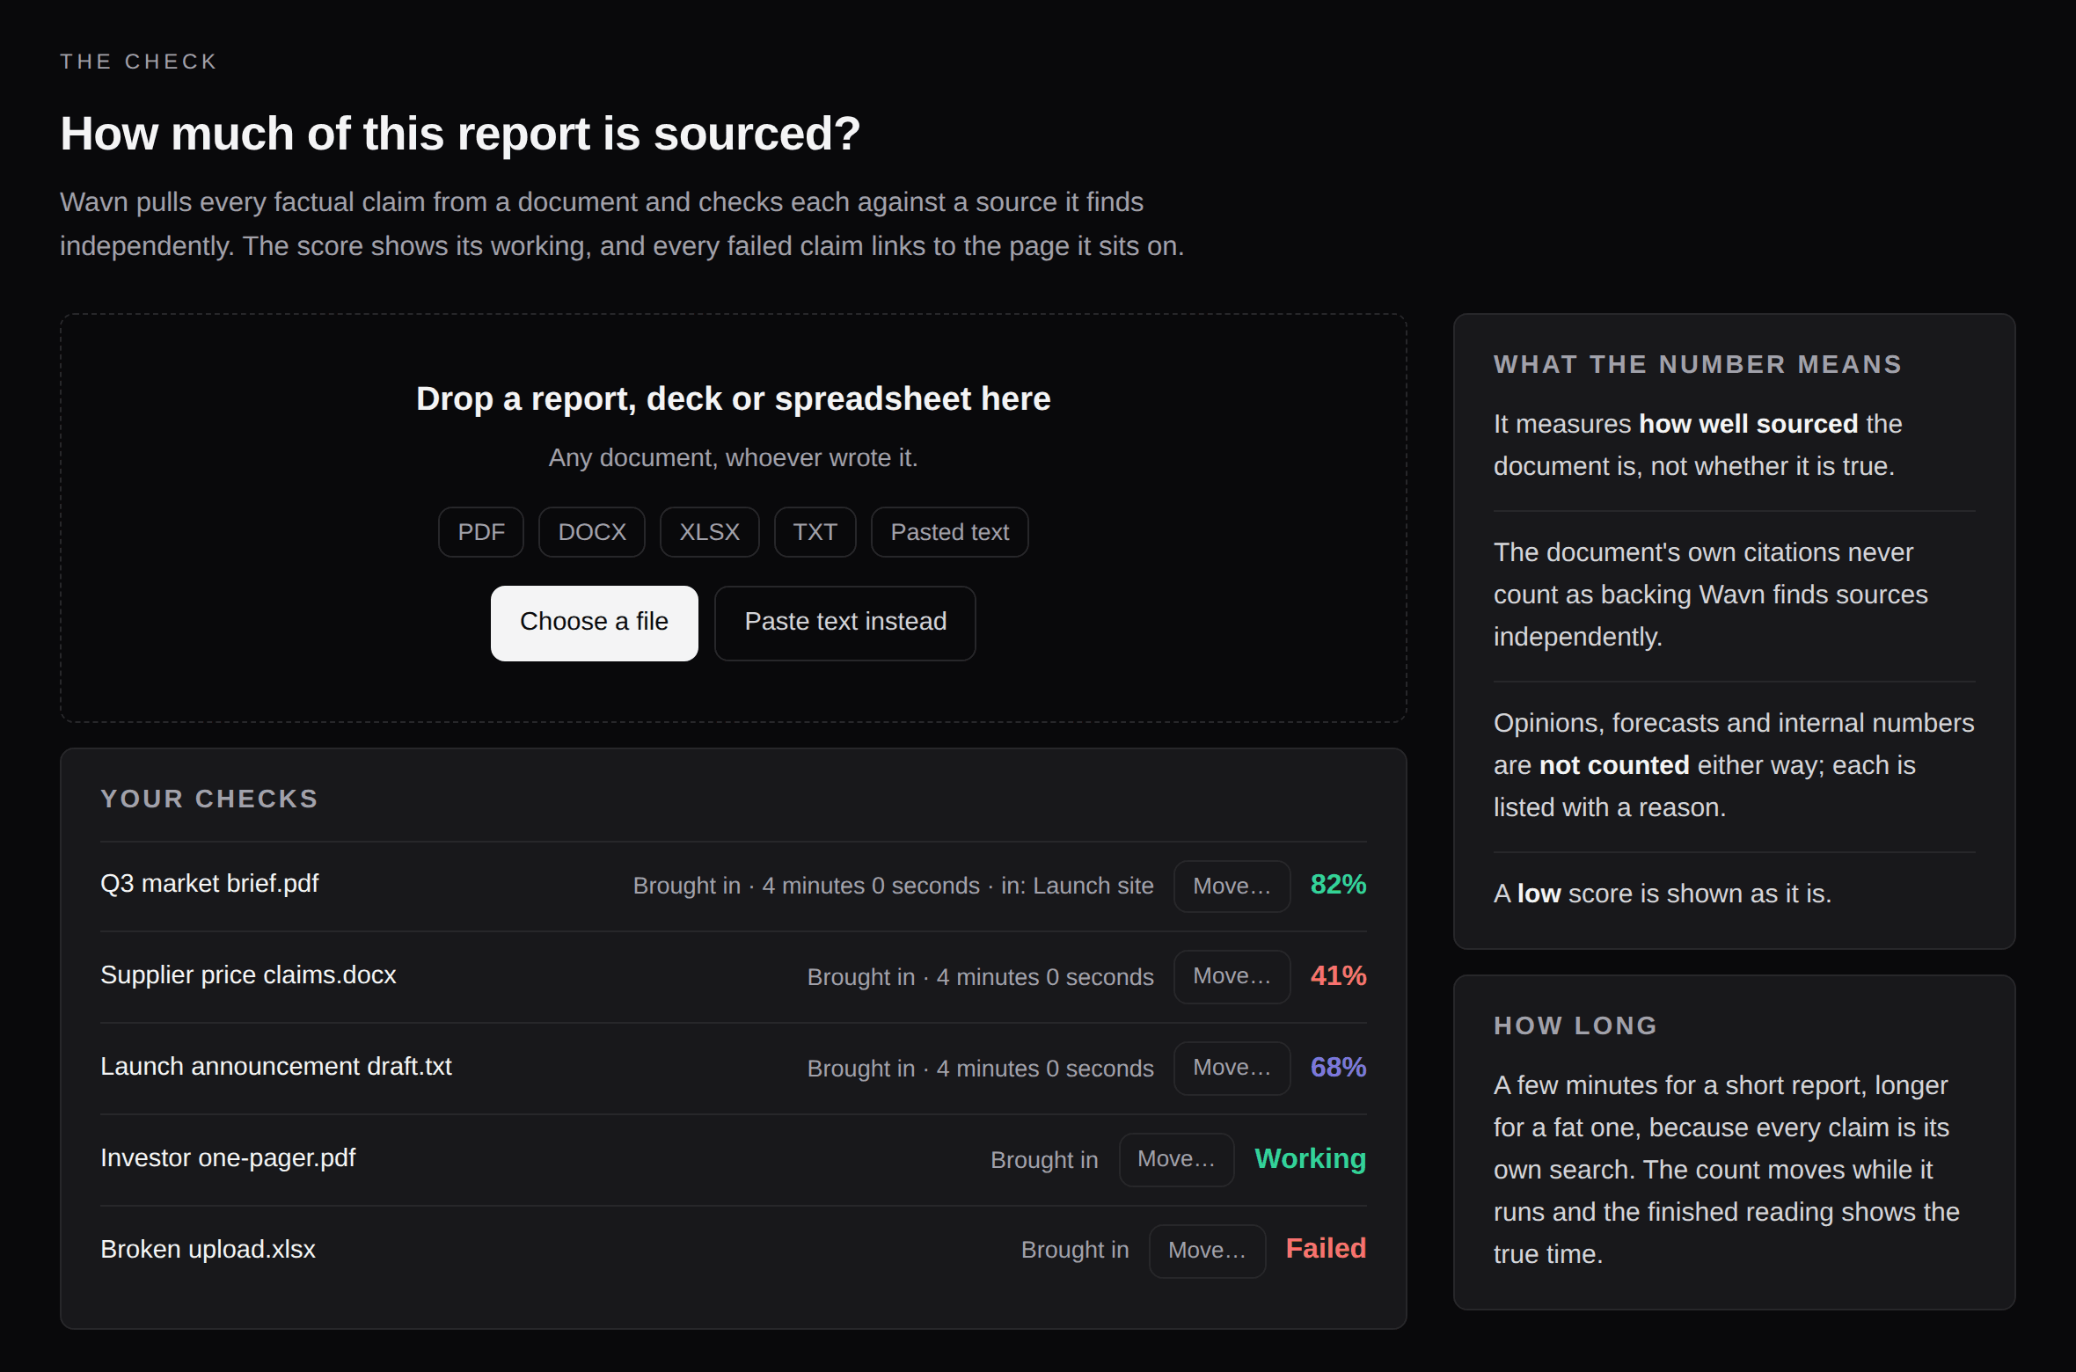The image size is (2076, 1372).
Task: Open the Q3 market brief.pdf check
Action: (x=209, y=883)
